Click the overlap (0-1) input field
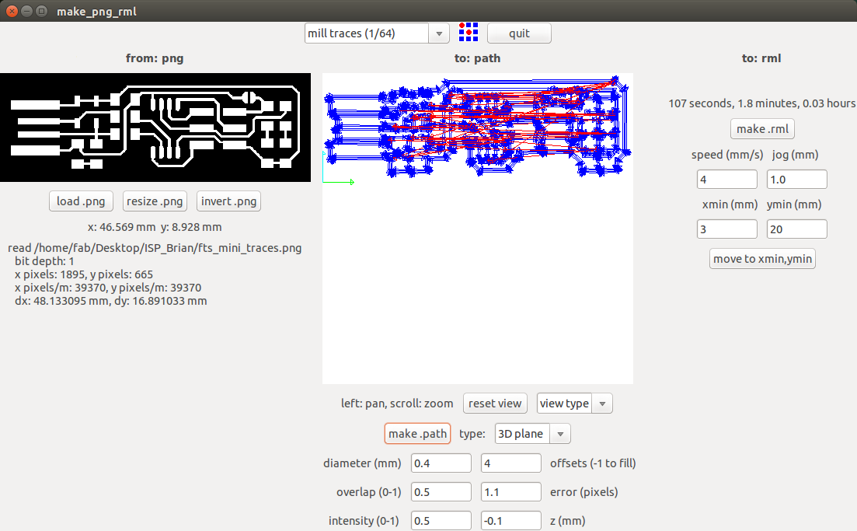The width and height of the screenshot is (857, 531). (441, 492)
